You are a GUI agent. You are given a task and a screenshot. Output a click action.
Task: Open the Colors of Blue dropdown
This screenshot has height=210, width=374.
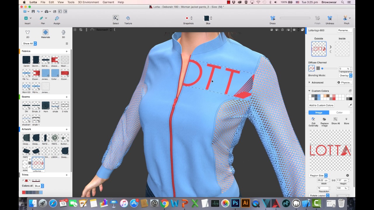pos(39,186)
